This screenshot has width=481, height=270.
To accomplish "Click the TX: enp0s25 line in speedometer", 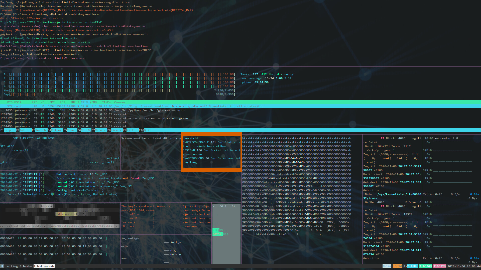I will coord(451,194).
